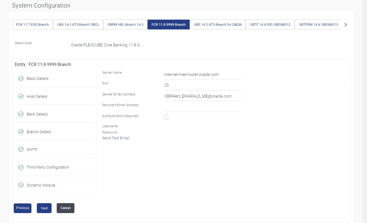Edit the Sender Email Address field

tap(203, 96)
